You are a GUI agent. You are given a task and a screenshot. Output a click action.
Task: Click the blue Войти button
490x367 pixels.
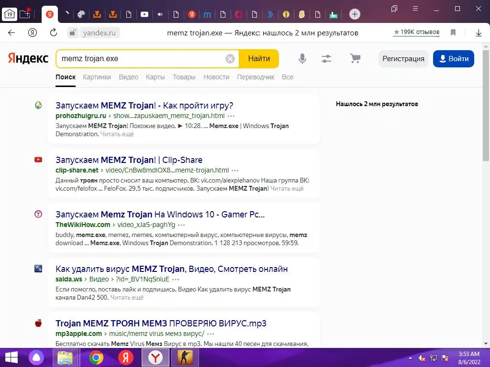(454, 59)
